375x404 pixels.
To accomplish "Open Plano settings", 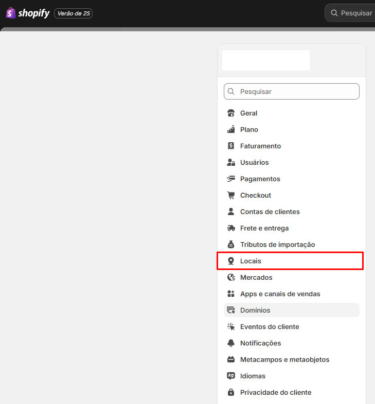I will [x=292, y=129].
